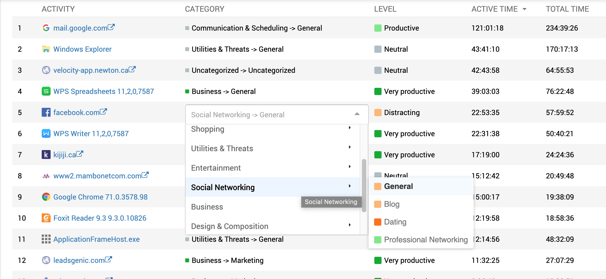Image resolution: width=606 pixels, height=279 pixels.
Task: Click the orange swatch next to Blog
Action: pyautogui.click(x=378, y=204)
